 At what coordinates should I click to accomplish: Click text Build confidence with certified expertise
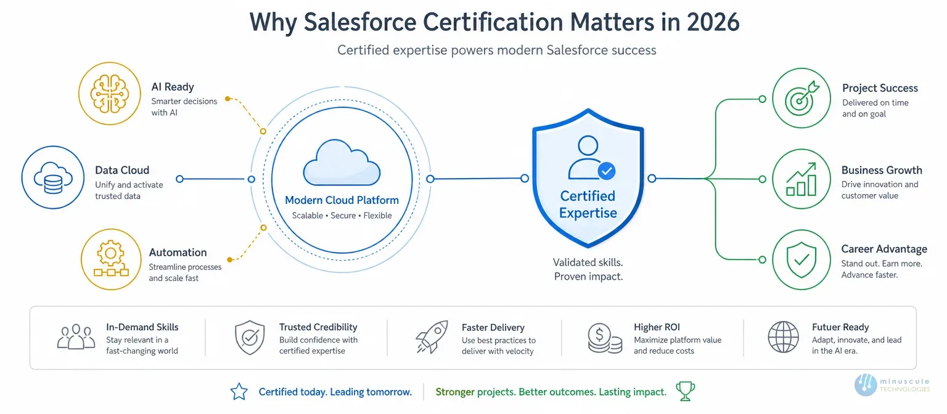point(318,345)
